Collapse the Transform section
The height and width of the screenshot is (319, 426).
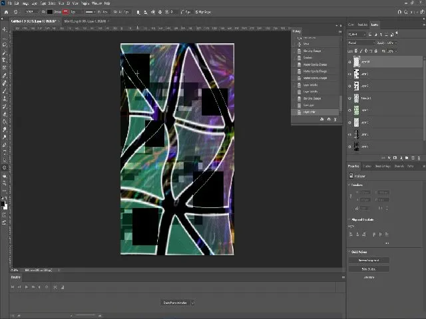point(349,185)
